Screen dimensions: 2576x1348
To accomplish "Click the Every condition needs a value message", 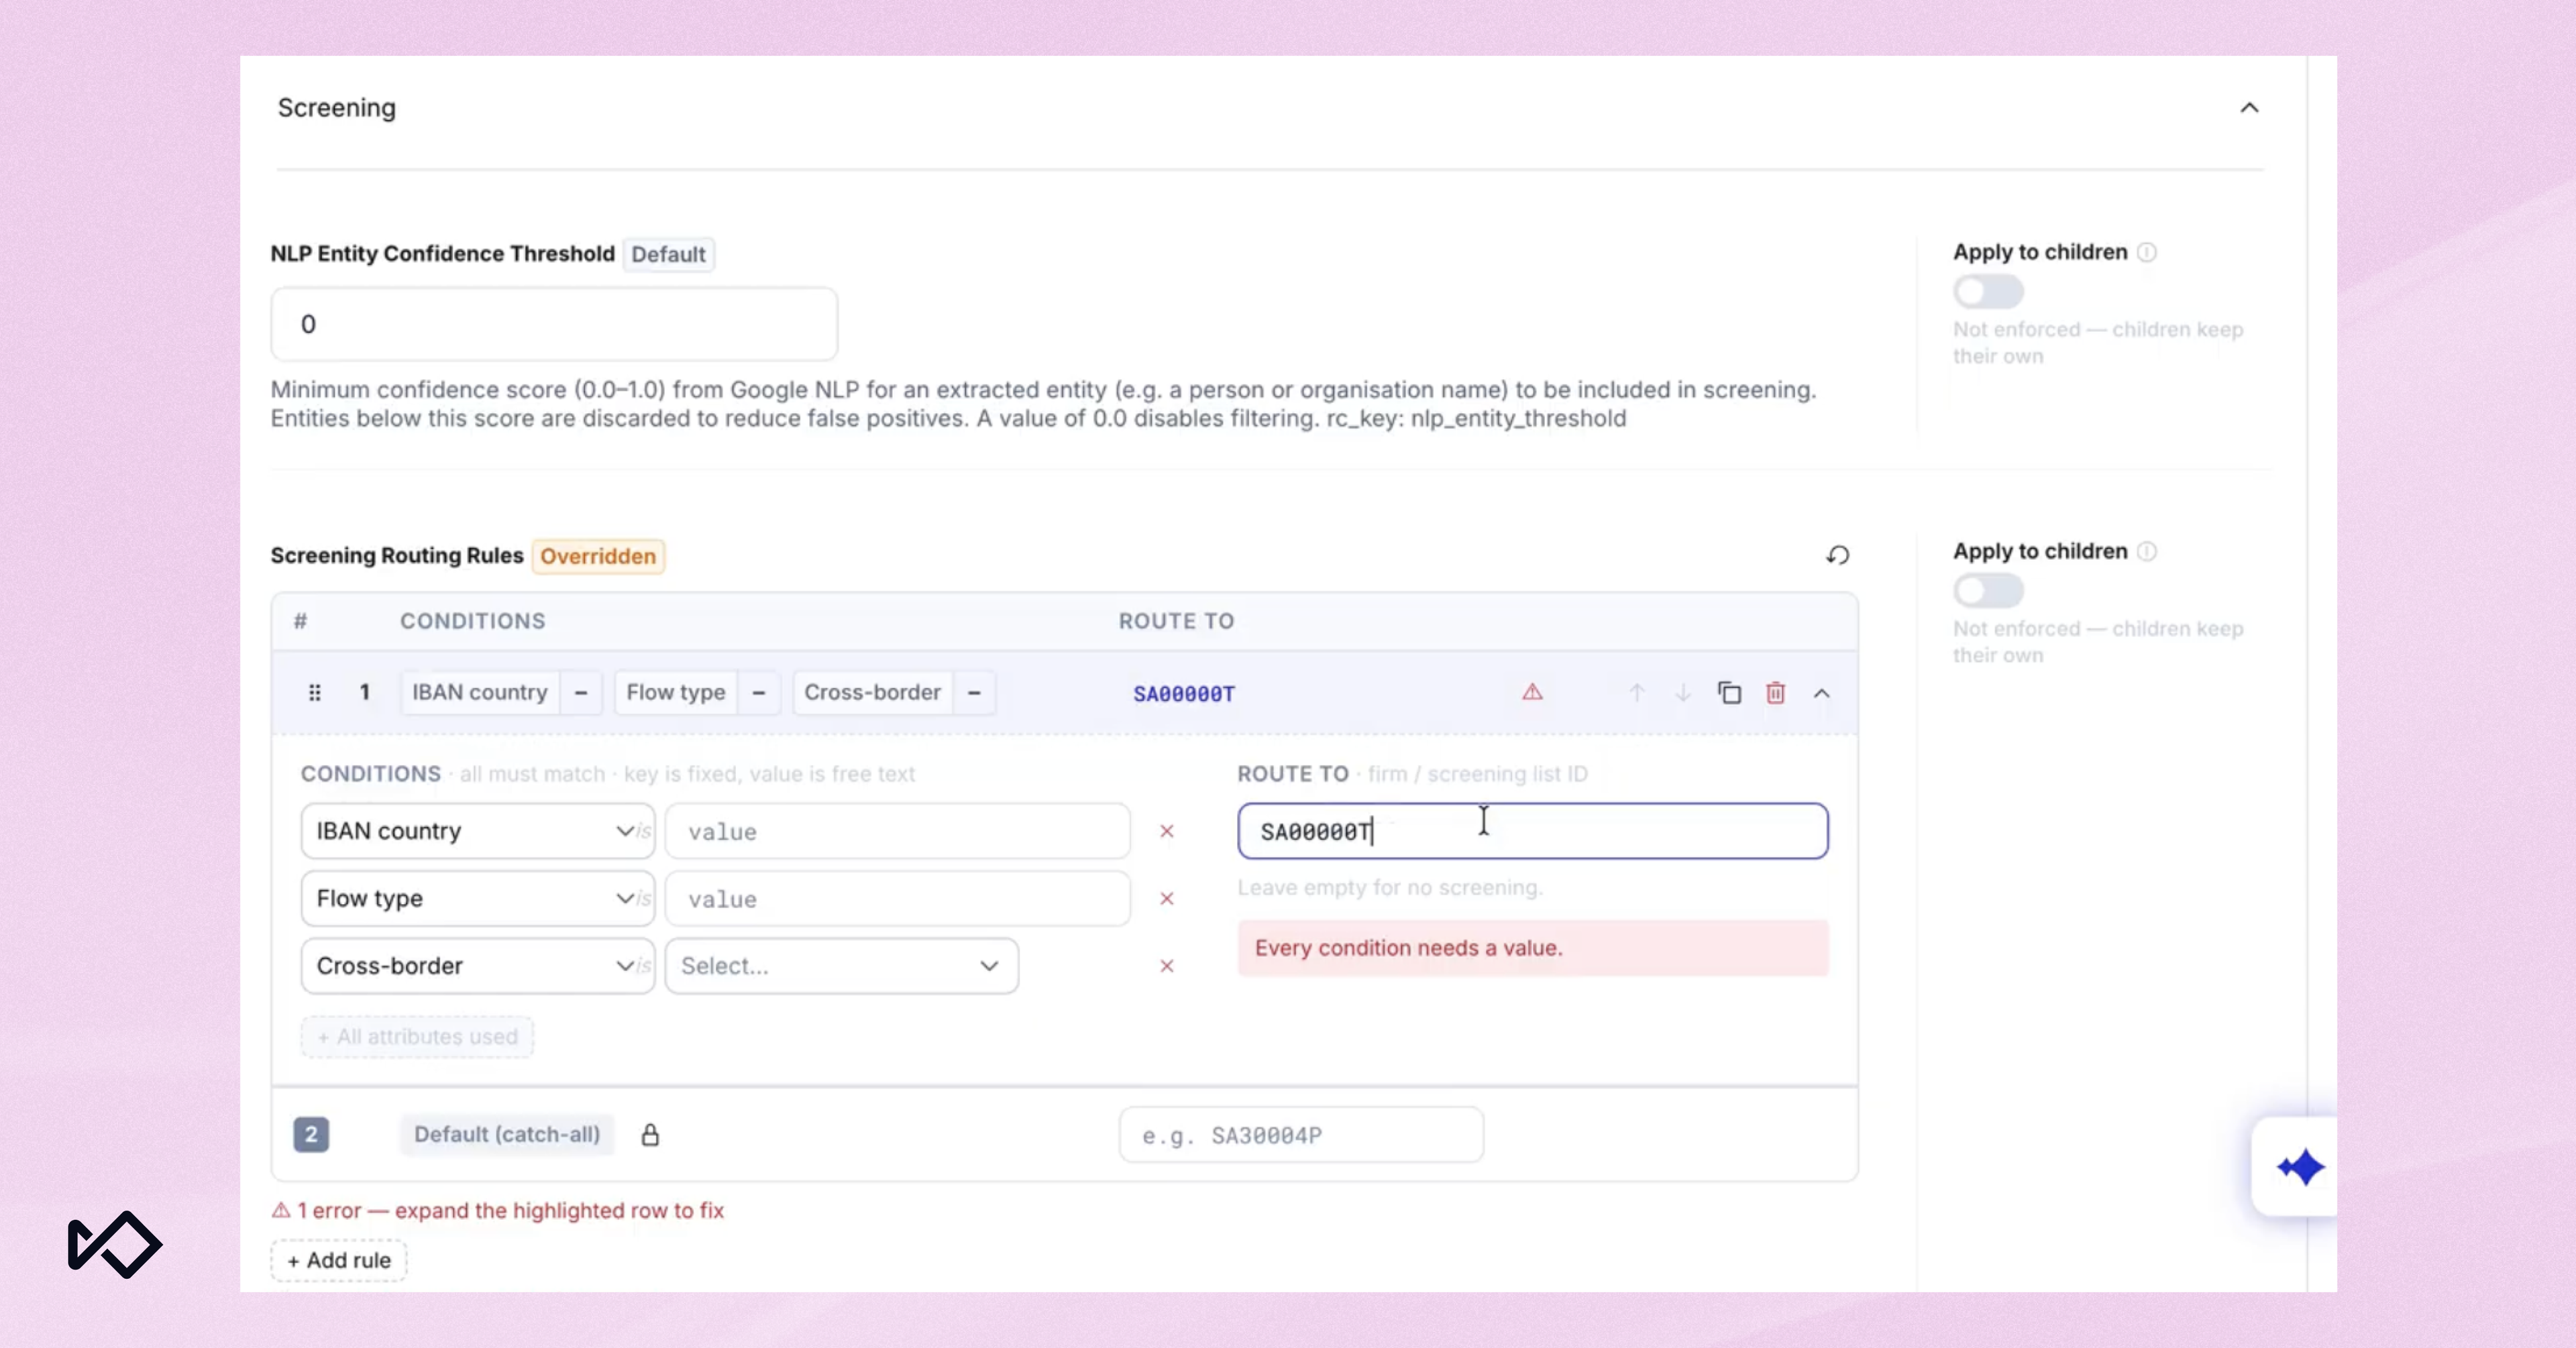I will pos(1533,948).
